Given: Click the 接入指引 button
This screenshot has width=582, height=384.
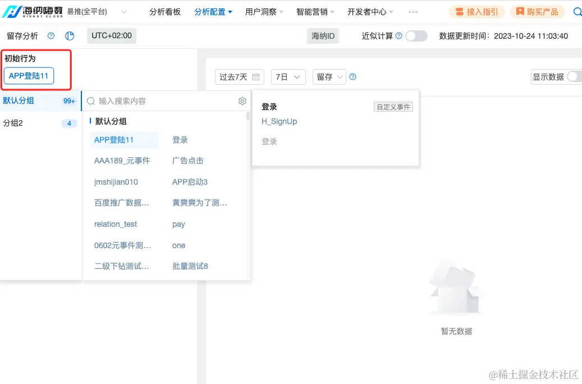Looking at the screenshot, I should pos(476,12).
